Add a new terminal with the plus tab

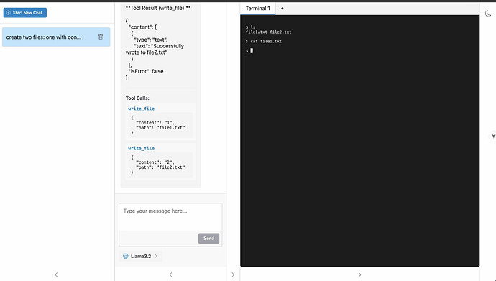pos(283,9)
